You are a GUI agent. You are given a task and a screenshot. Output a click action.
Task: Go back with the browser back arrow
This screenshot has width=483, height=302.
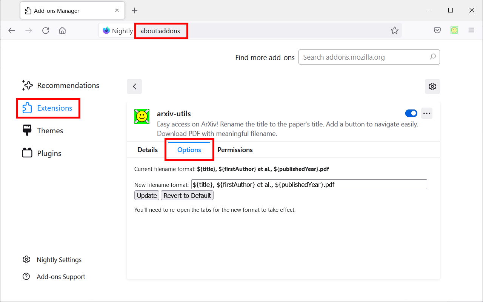[x=12, y=31]
